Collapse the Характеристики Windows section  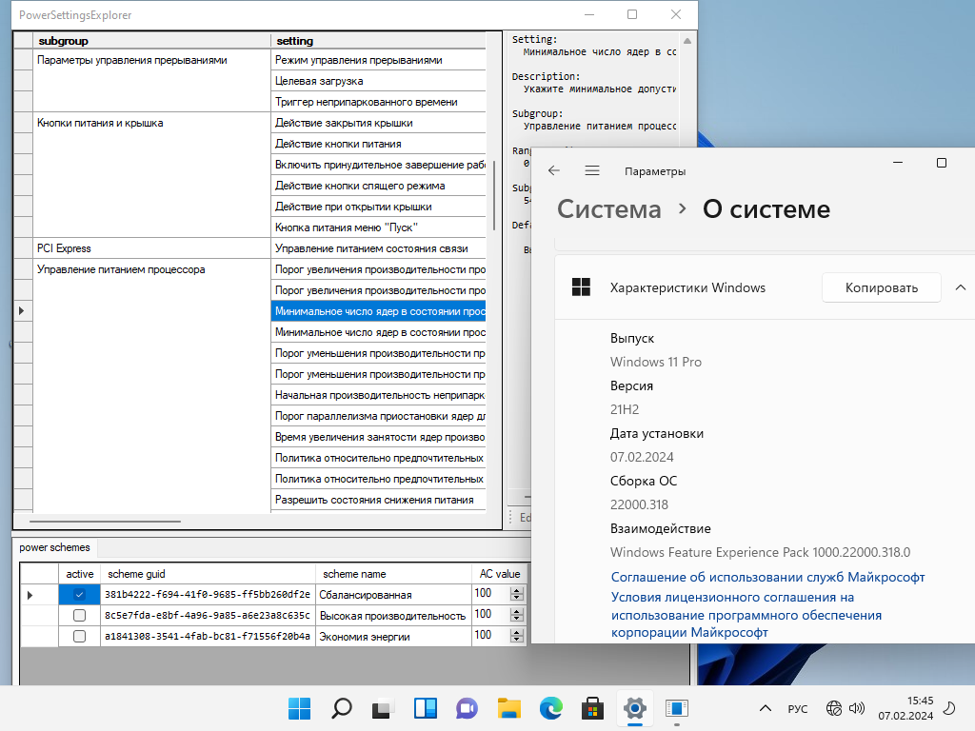(960, 287)
